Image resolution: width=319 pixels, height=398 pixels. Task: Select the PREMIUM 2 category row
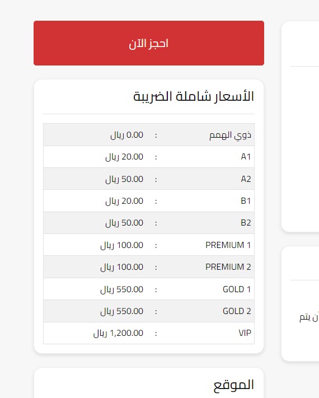pos(149,267)
